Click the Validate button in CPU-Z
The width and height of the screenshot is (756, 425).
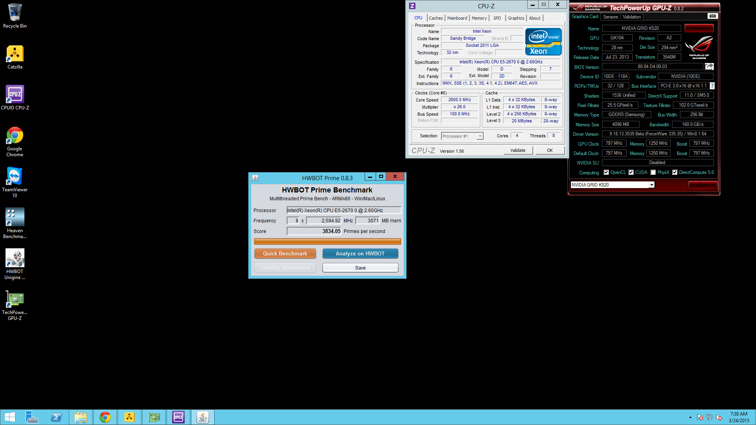(518, 150)
